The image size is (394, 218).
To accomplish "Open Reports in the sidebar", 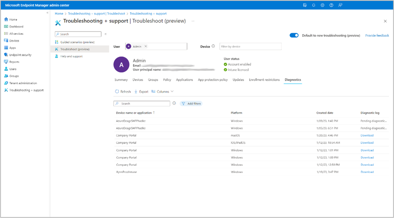I will [x=12, y=62].
